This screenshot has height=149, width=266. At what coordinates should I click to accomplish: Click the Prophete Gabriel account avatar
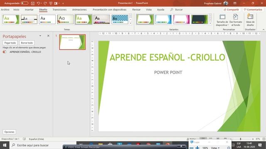pyautogui.click(x=226, y=3)
